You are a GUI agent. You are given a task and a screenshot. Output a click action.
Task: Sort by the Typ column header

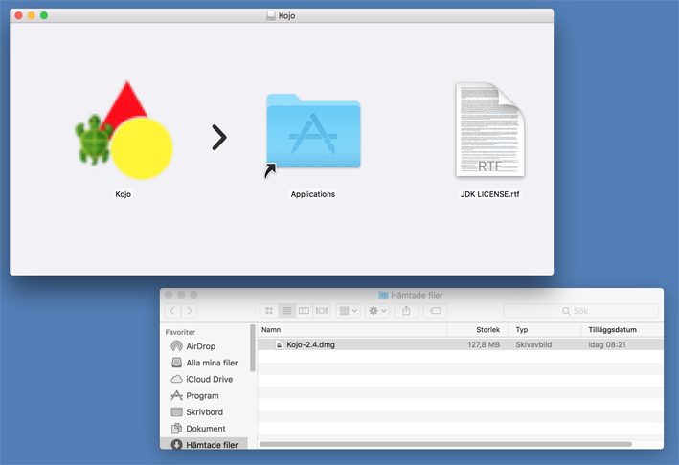tap(545, 329)
